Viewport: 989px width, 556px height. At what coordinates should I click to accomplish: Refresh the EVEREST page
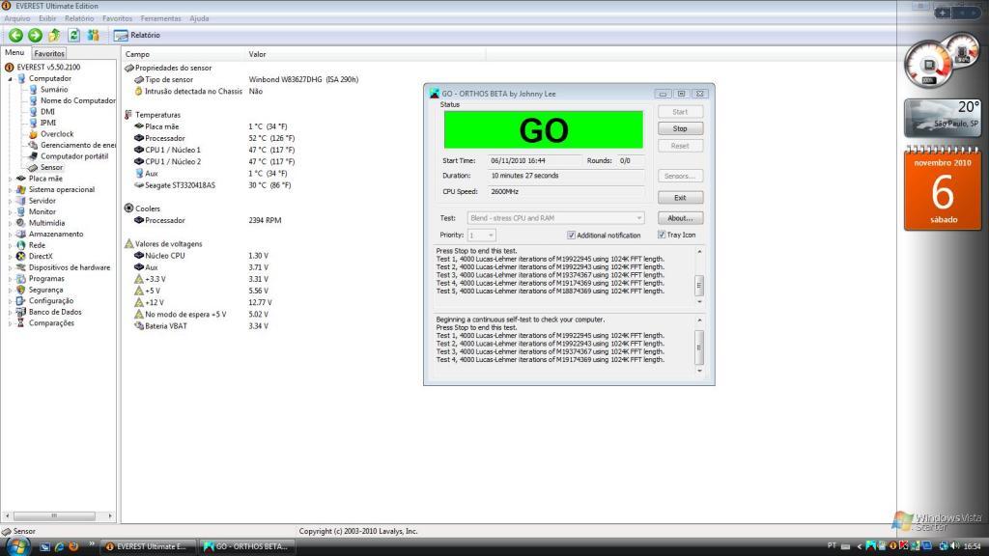point(73,36)
